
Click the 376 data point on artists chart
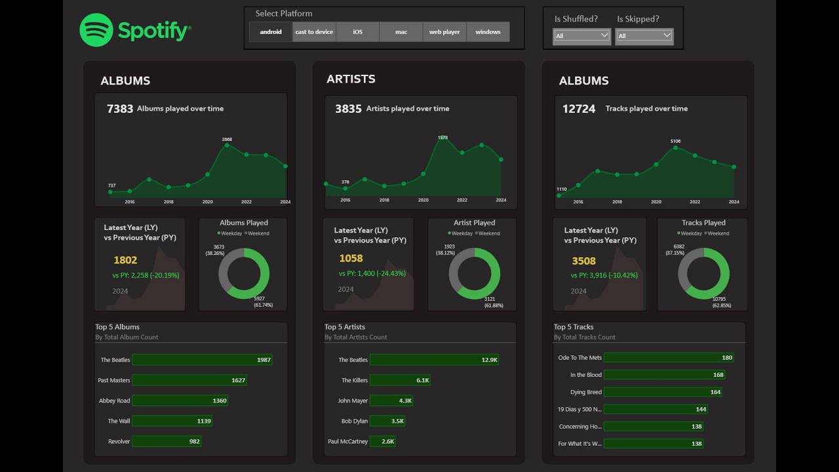[x=345, y=188]
